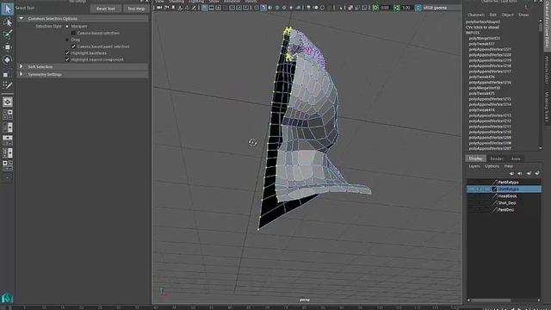Click the exposure icon in panel toolbar
This screenshot has height=310, width=551.
coord(375,8)
